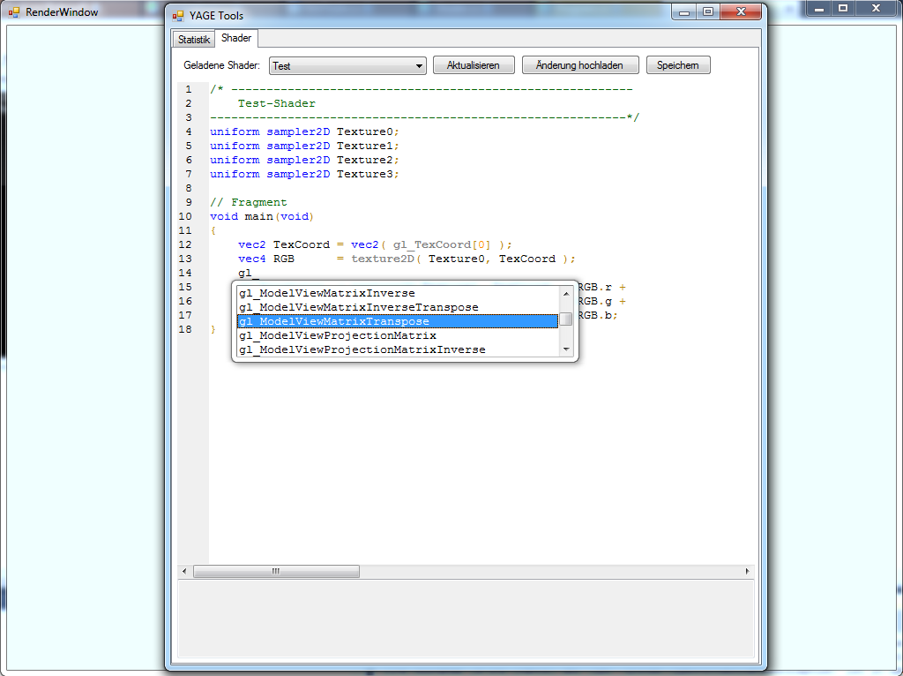Screen dimensions: 903x676
Task: Click the horizontal scrollbar right arrow
Action: pyautogui.click(x=748, y=572)
